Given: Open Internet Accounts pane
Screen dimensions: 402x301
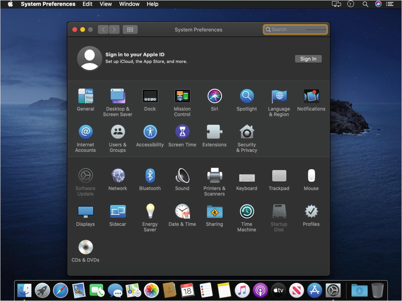Looking at the screenshot, I should coord(85,132).
